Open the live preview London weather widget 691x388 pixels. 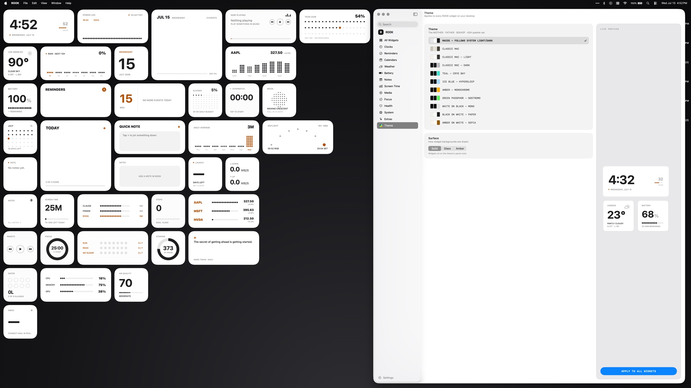coord(618,216)
